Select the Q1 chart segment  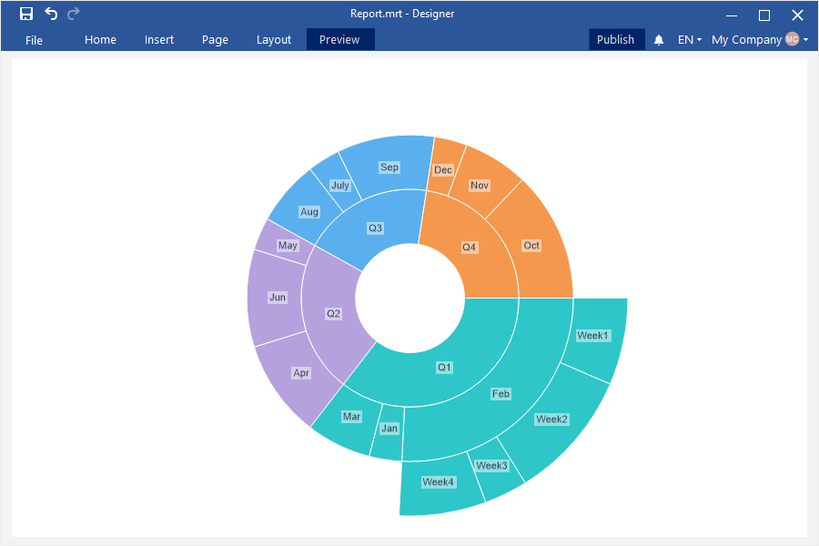(x=444, y=368)
